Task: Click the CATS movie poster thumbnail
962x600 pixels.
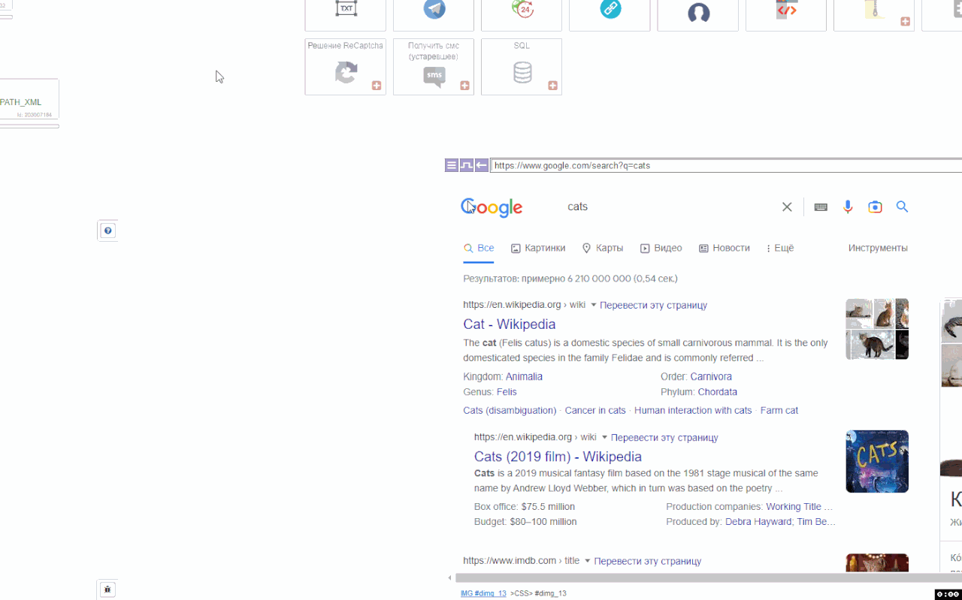Action: 877,461
